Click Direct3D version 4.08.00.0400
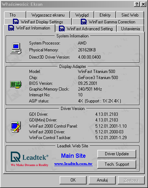148x188 pixels. click(x=89, y=57)
